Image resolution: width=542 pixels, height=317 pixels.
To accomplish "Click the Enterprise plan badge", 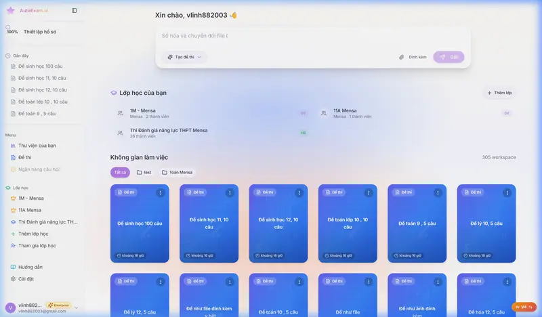I will pos(58,305).
